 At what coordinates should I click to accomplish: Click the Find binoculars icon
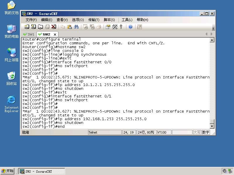tap(76, 27)
